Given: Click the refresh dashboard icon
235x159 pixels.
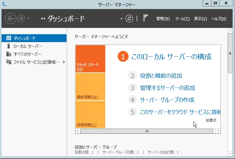Looking at the screenshot, I should [x=129, y=19].
